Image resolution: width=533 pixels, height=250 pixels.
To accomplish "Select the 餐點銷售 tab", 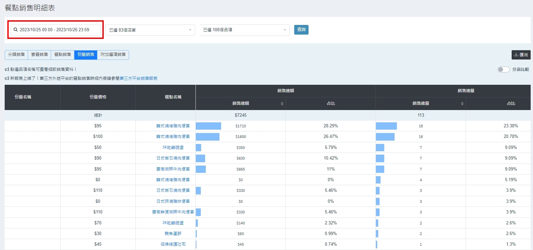I will point(62,55).
